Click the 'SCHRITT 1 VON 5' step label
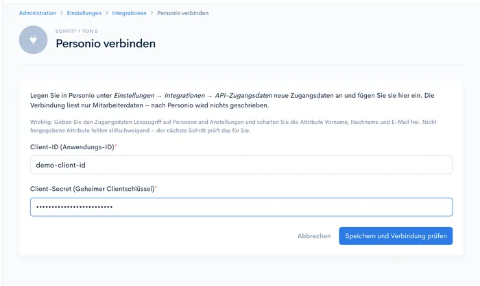This screenshot has height=286, width=480. [77, 31]
